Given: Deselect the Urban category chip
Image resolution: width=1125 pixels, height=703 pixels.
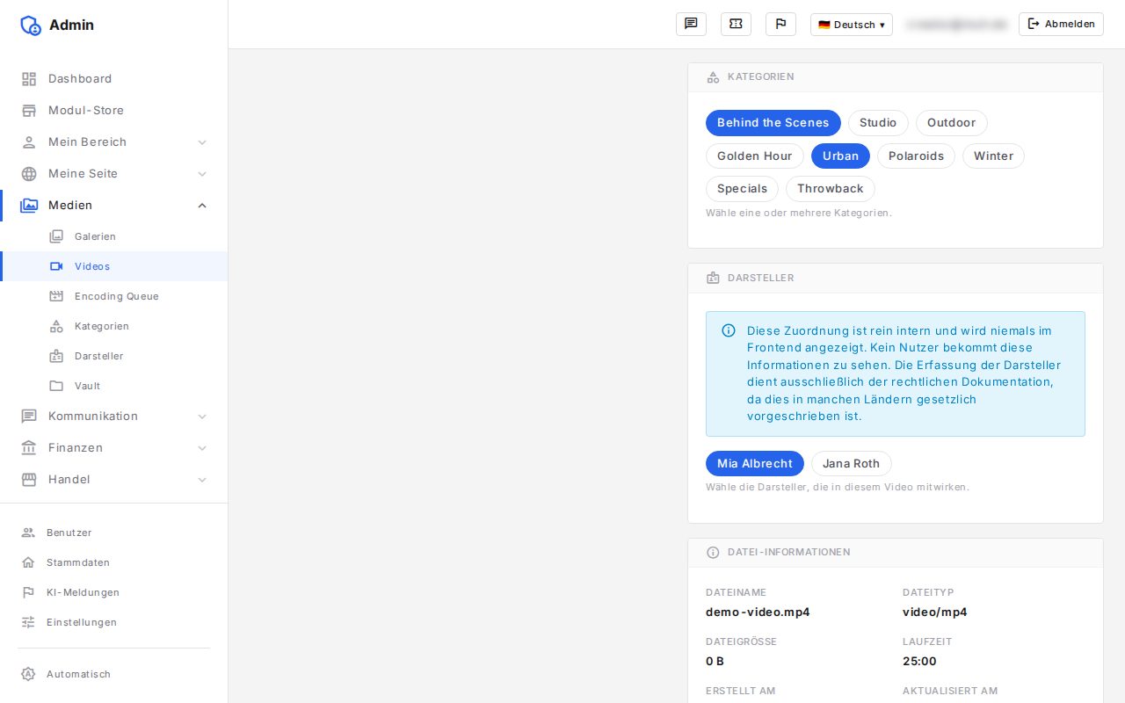Looking at the screenshot, I should (840, 156).
